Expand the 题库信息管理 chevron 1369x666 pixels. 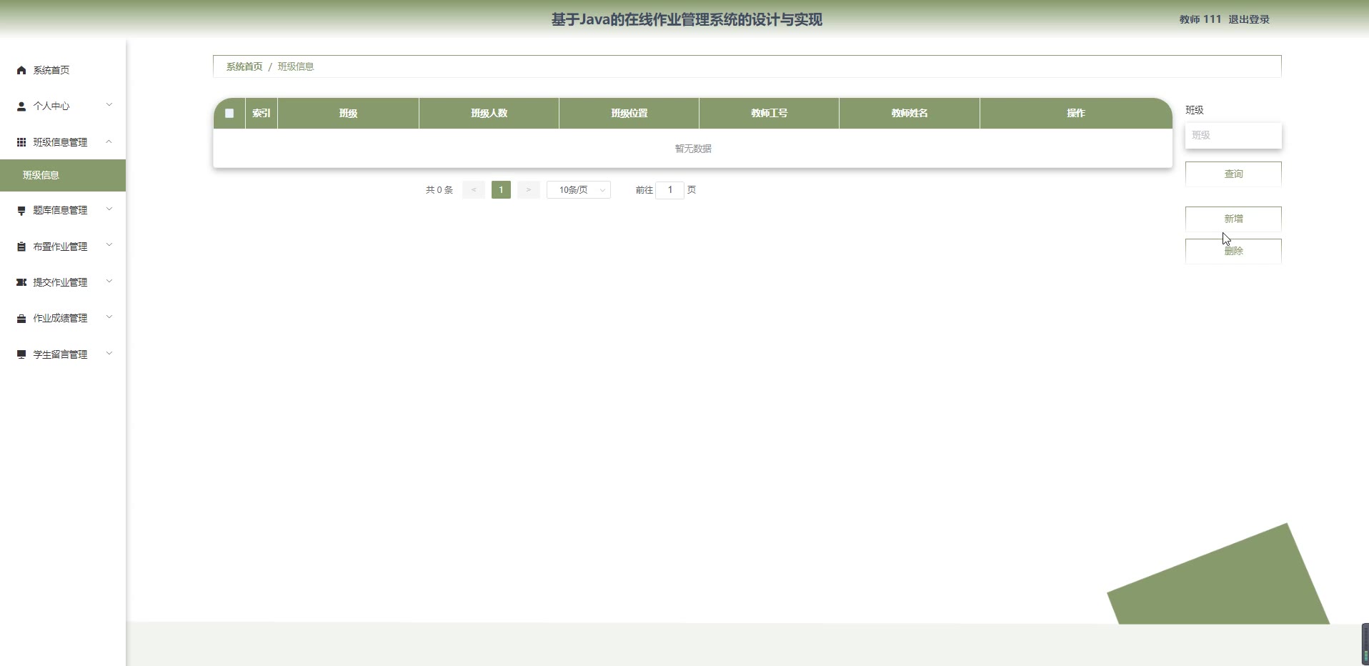tap(109, 209)
